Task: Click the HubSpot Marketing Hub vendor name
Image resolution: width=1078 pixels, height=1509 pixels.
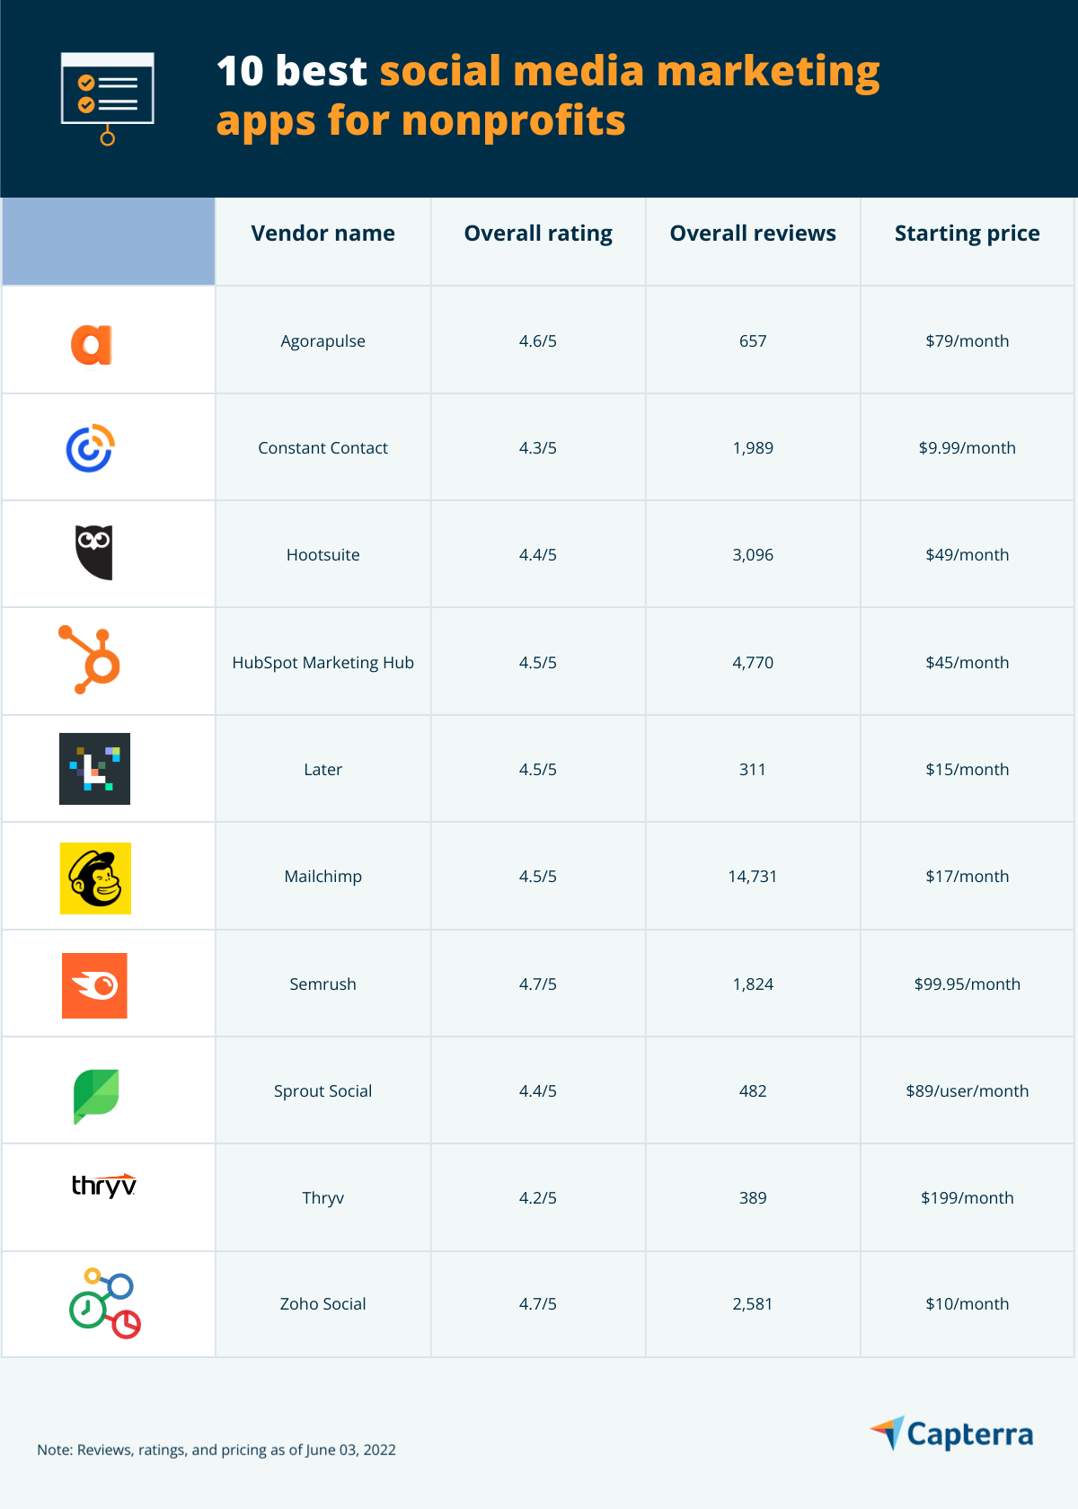Action: 323,663
